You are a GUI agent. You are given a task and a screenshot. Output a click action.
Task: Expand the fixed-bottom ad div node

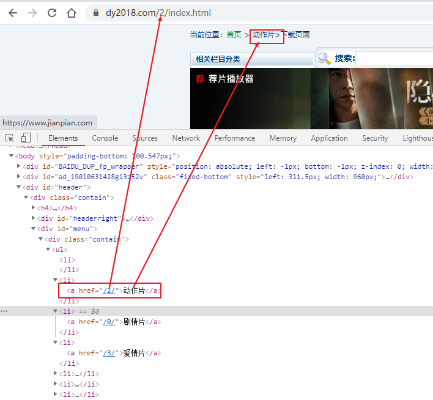[18, 176]
